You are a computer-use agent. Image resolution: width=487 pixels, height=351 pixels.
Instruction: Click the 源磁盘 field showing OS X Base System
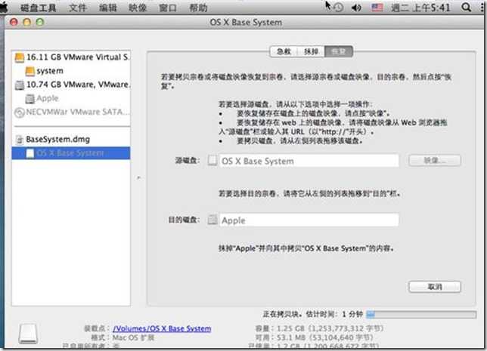tap(309, 161)
